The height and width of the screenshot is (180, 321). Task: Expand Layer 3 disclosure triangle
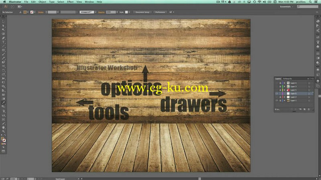pyautogui.click(x=284, y=86)
